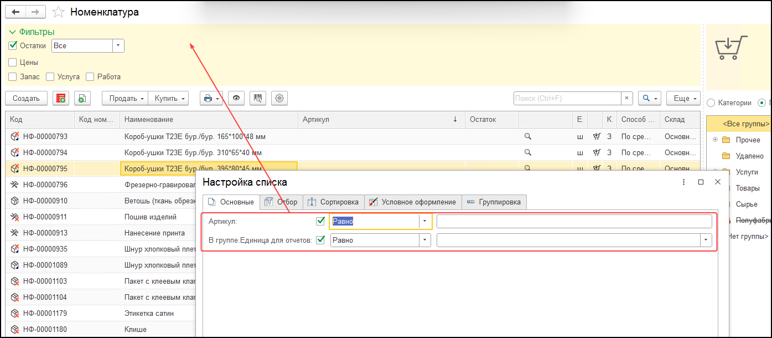This screenshot has height=338, width=772.
Task: Uncheck the Остатки filter checkbox
Action: [13, 45]
